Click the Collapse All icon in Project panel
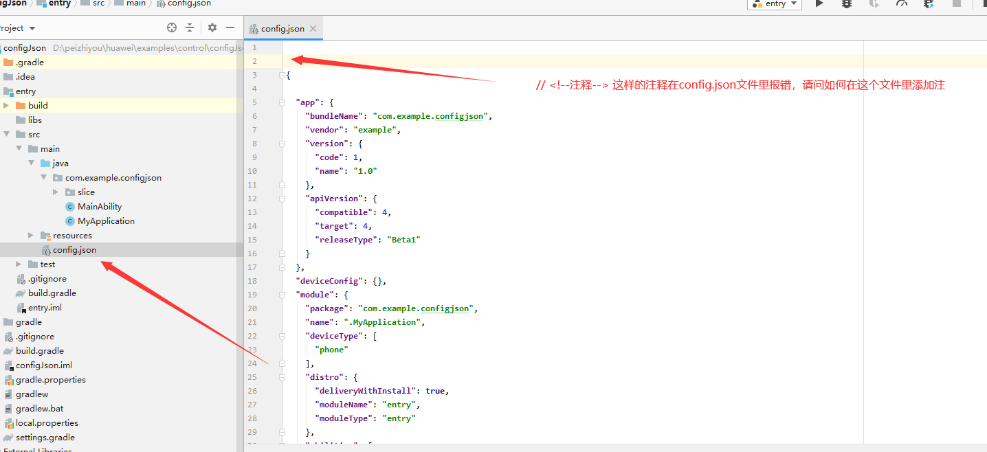The image size is (987, 452). click(190, 27)
